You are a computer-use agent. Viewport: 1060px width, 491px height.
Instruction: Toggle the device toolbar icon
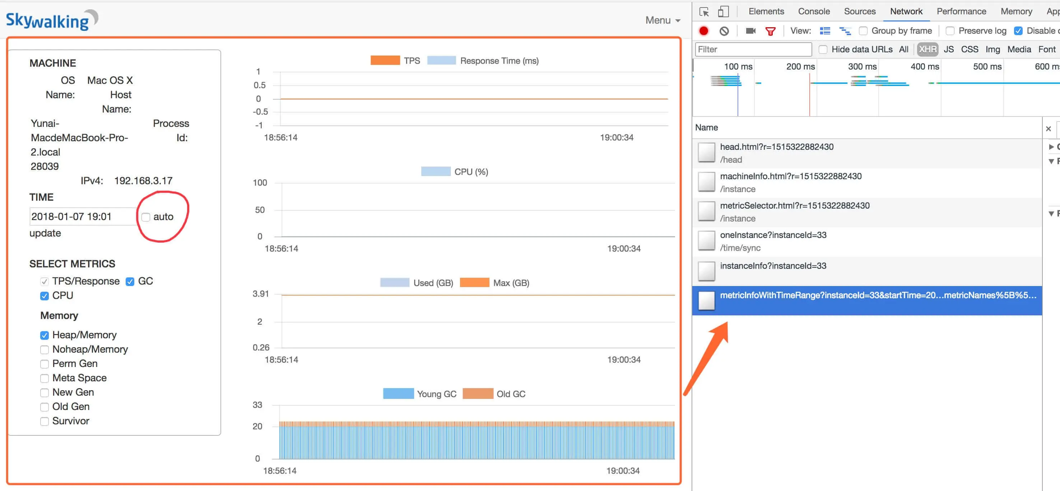(723, 11)
